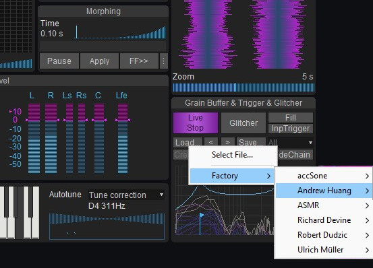The height and width of the screenshot is (268, 373).
Task: Expand the Andrew Huang presets submenu
Action: click(x=324, y=191)
